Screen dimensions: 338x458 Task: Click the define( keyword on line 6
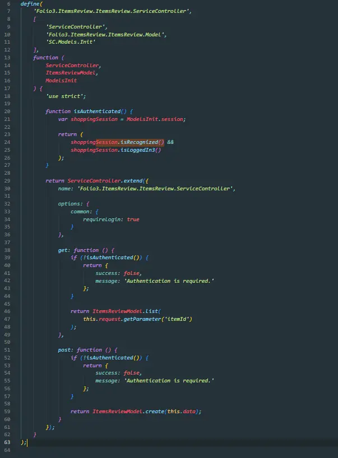31,4
